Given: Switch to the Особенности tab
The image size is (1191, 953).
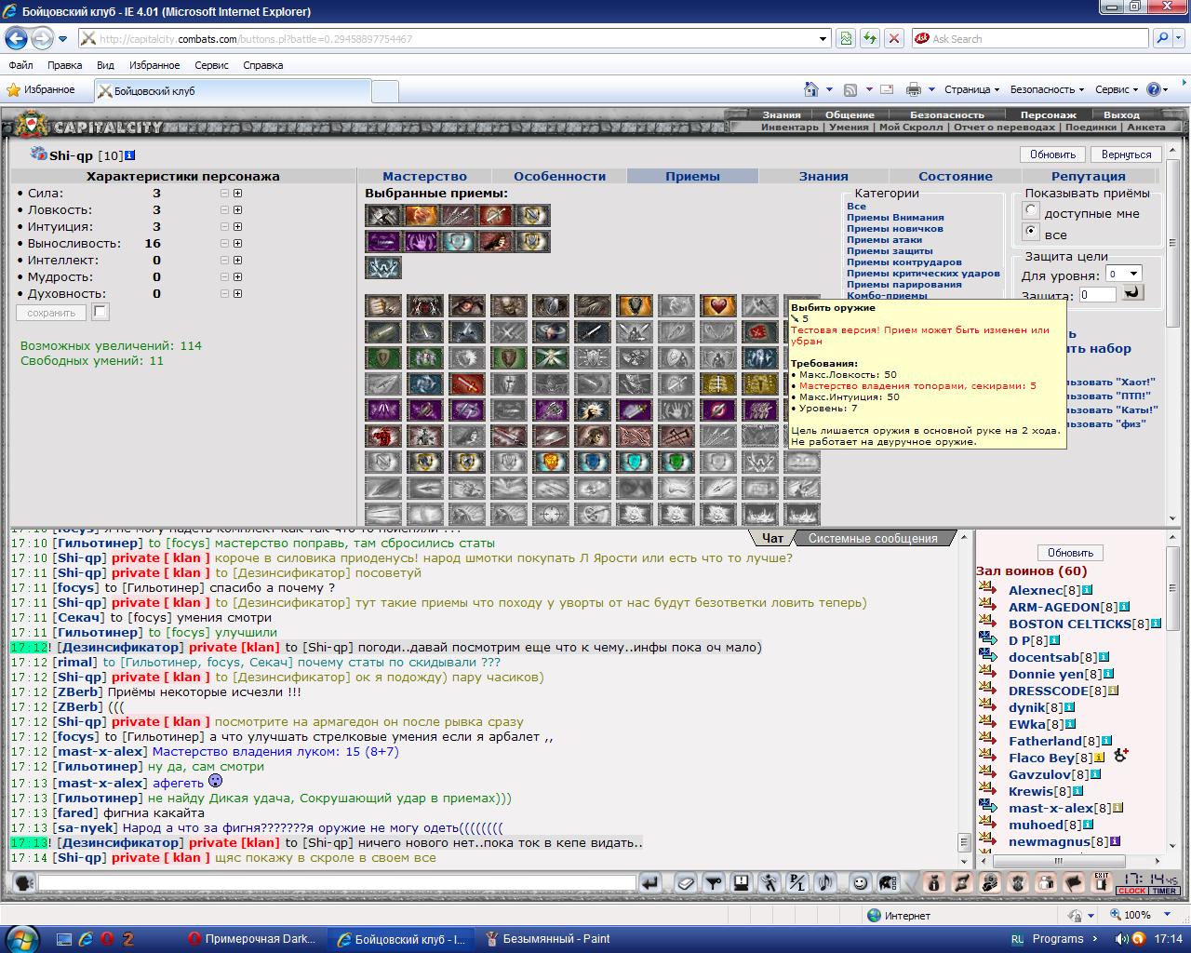Looking at the screenshot, I should click(x=559, y=176).
